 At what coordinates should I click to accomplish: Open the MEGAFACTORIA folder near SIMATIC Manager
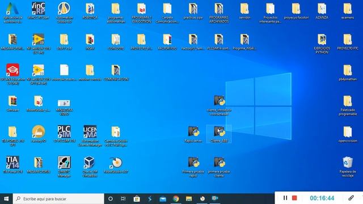coord(39,165)
